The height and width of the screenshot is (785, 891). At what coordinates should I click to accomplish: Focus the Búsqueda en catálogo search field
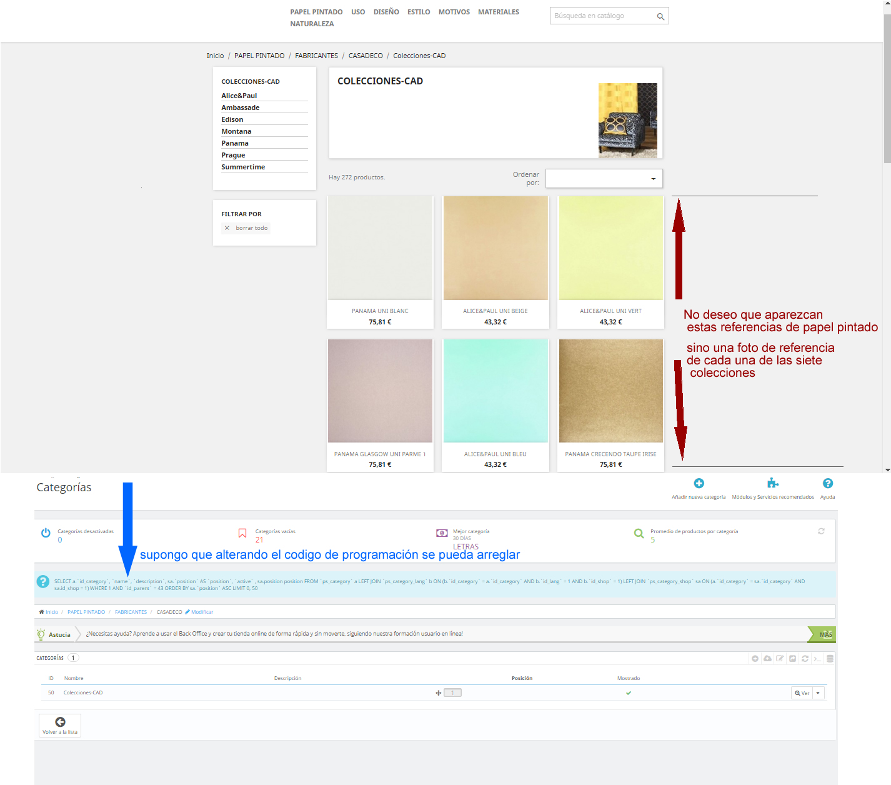tap(603, 16)
